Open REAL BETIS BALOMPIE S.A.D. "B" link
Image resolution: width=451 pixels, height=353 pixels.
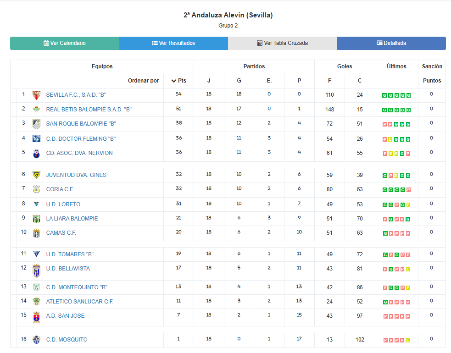89,110
